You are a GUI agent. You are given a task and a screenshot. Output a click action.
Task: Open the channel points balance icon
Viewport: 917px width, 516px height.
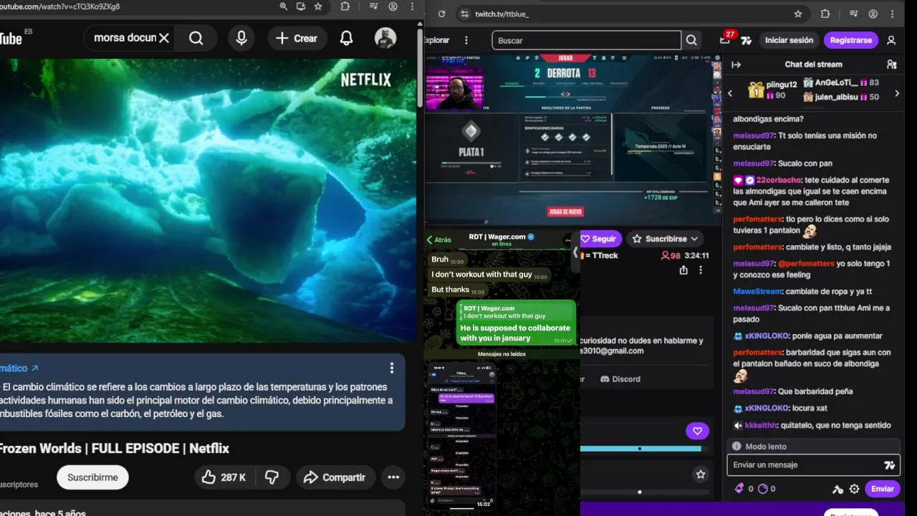pos(762,489)
